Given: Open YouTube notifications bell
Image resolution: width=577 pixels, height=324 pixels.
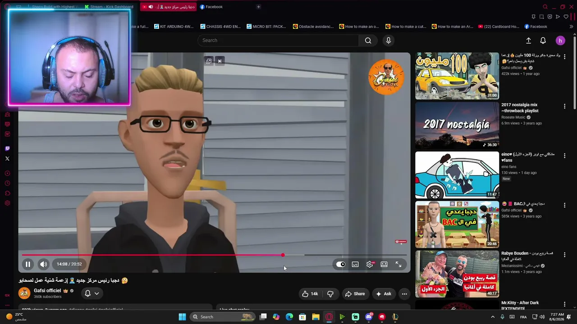Looking at the screenshot, I should [543, 40].
